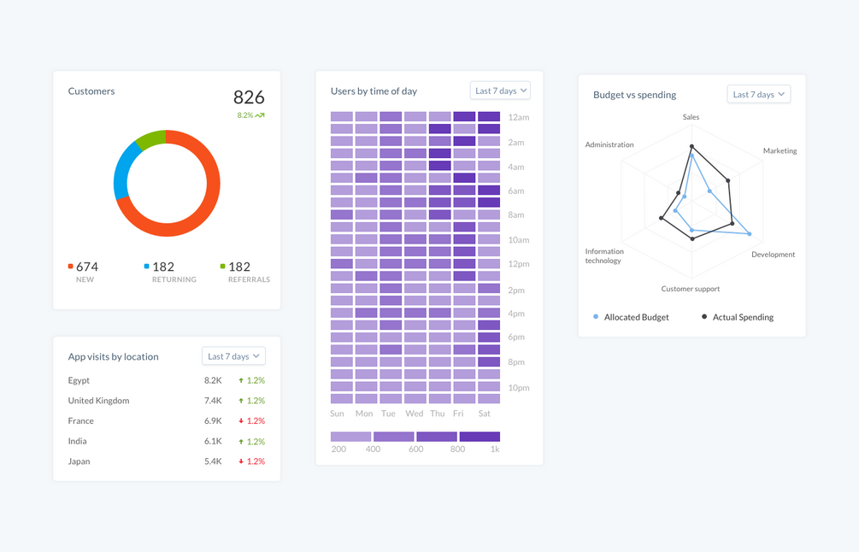Click the India location name
Screen dimensions: 859x552
coord(77,442)
